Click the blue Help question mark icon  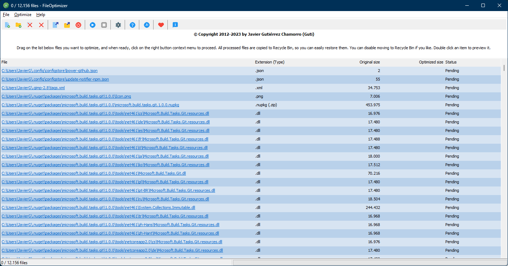[x=132, y=25]
